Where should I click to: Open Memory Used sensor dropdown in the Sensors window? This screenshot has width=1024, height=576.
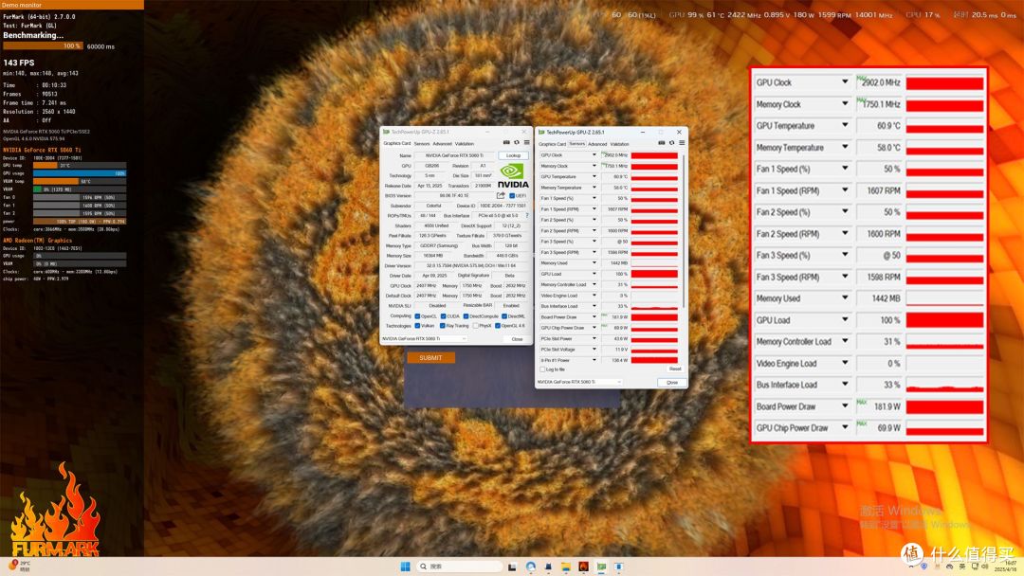coord(594,262)
